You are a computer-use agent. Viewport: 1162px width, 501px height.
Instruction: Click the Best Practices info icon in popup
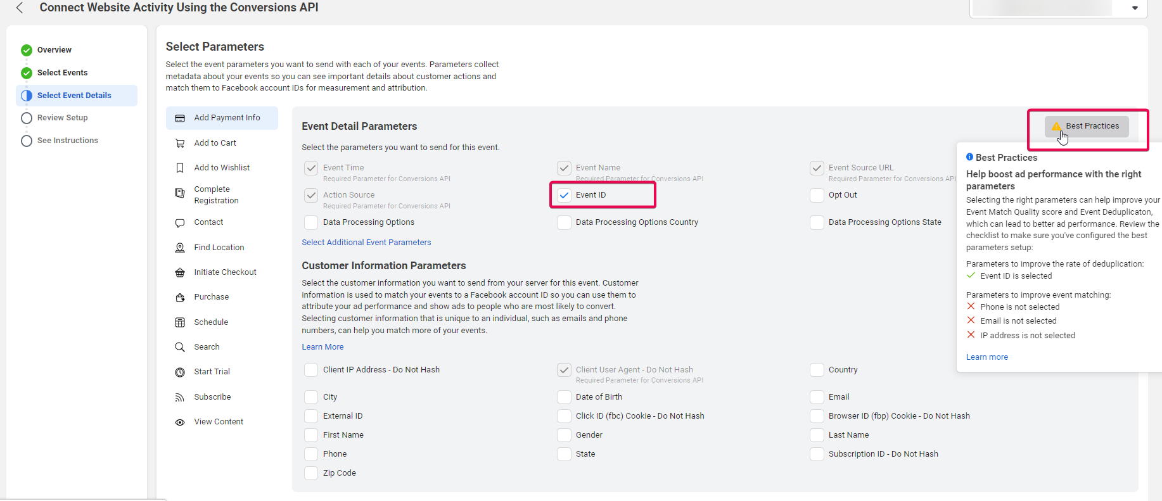[969, 157]
